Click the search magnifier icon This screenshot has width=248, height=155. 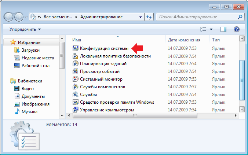tap(240, 17)
